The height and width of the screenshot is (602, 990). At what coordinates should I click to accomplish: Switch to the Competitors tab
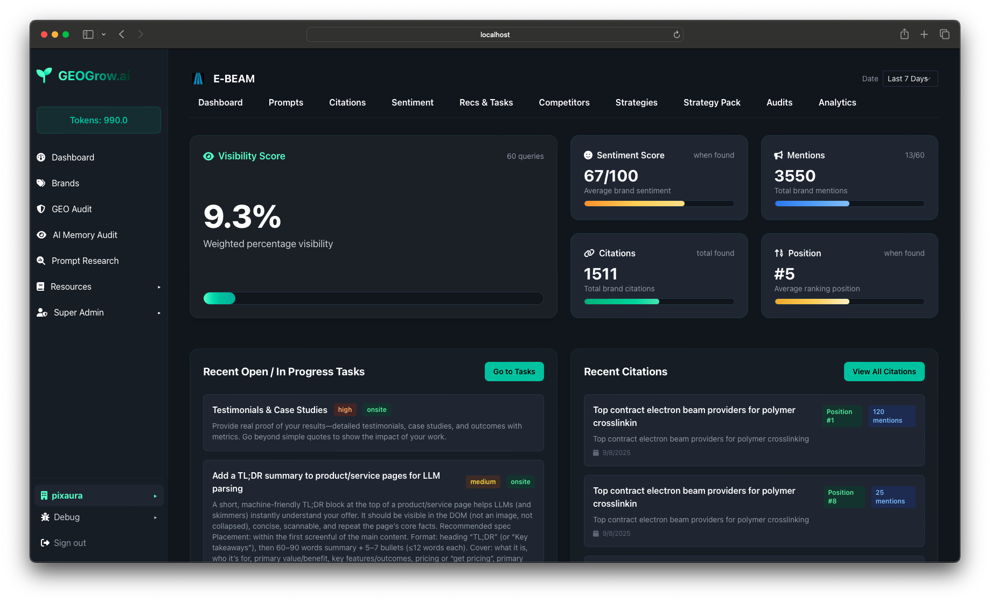(x=564, y=102)
